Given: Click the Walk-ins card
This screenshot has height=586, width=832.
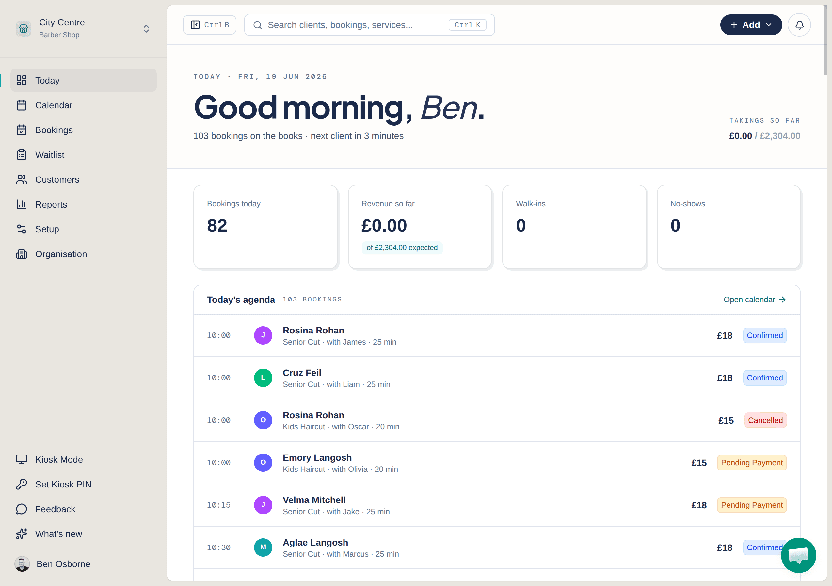Looking at the screenshot, I should click(x=574, y=227).
